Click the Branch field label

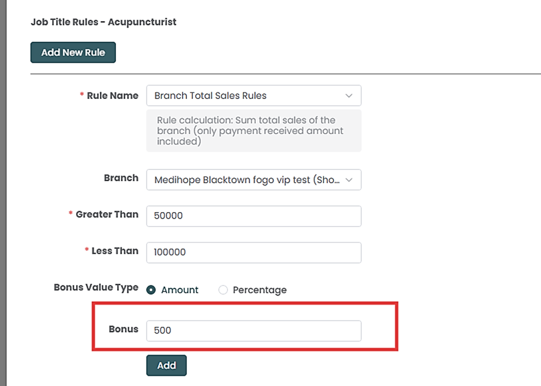(x=121, y=178)
